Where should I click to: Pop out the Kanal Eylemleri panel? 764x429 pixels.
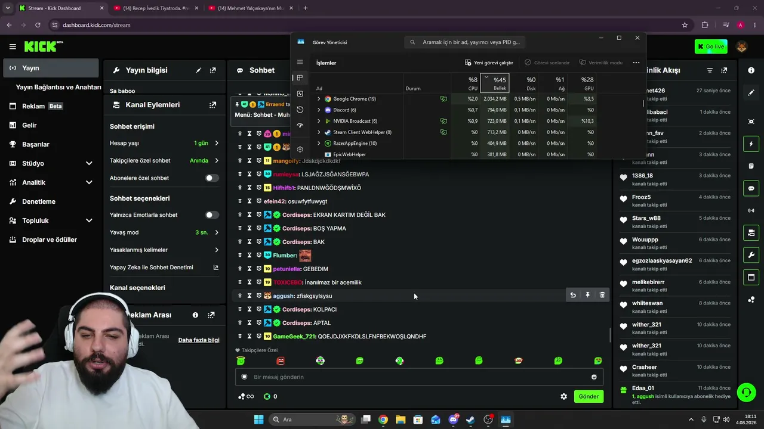[x=212, y=105]
